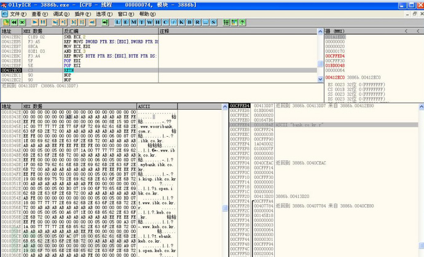Click the 地址 column header in disassembly pane
The width and height of the screenshot is (424, 257).
[11, 31]
